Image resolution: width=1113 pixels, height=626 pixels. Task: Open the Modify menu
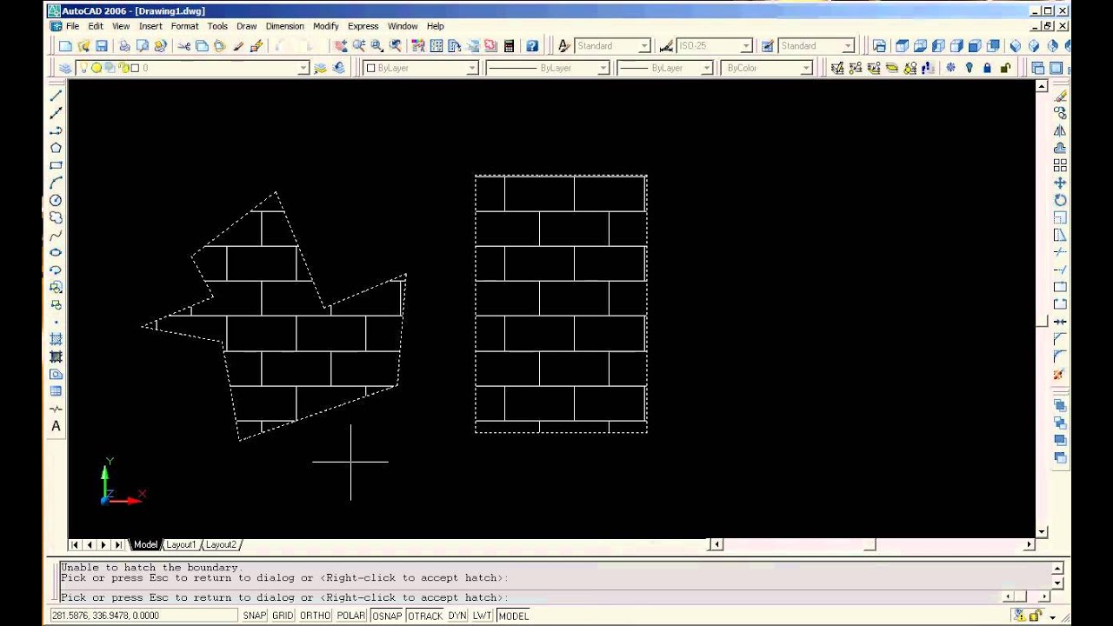pyautogui.click(x=325, y=26)
